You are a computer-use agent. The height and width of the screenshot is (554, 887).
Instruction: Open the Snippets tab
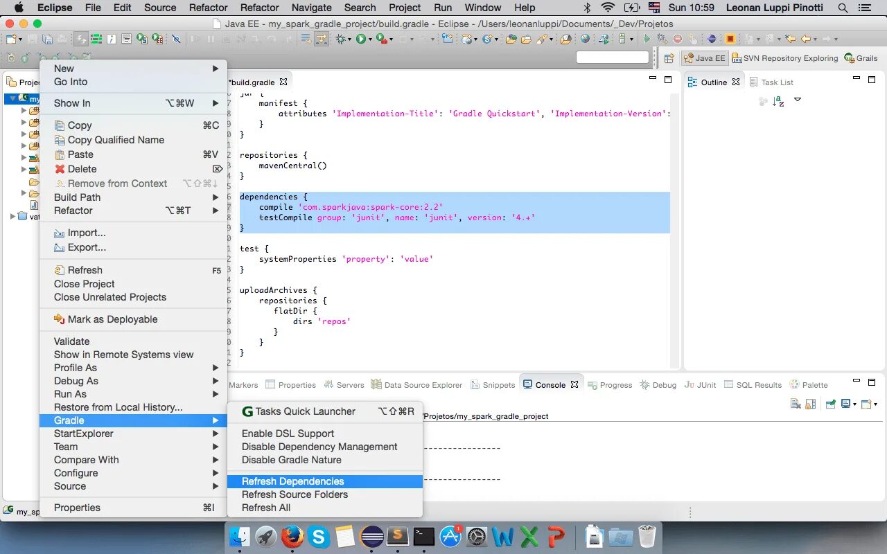pyautogui.click(x=493, y=385)
